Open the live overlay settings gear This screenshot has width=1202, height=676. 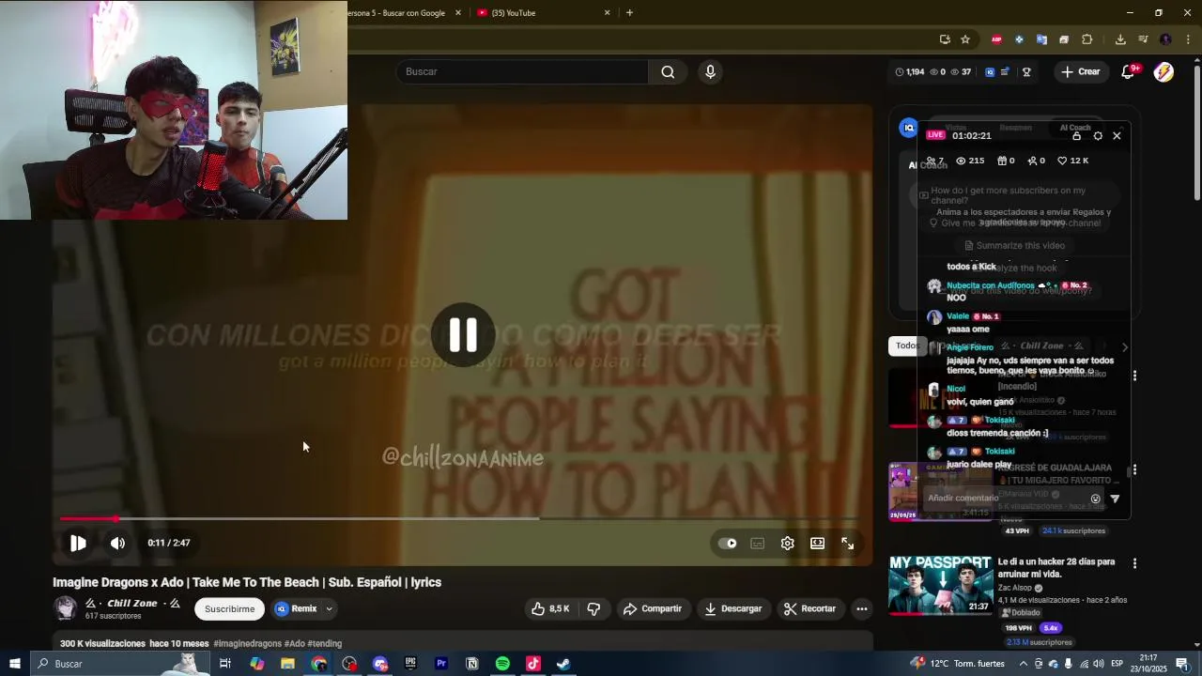point(1098,135)
